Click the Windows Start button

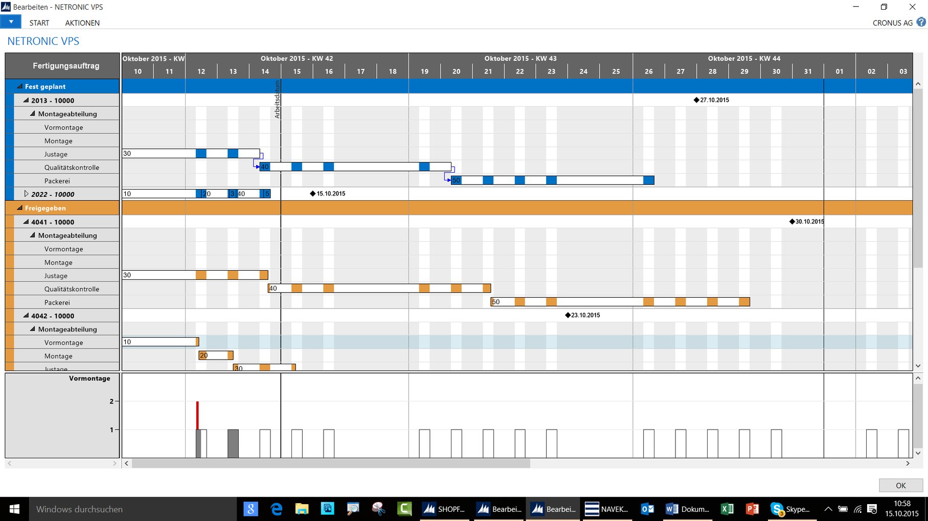(13, 509)
